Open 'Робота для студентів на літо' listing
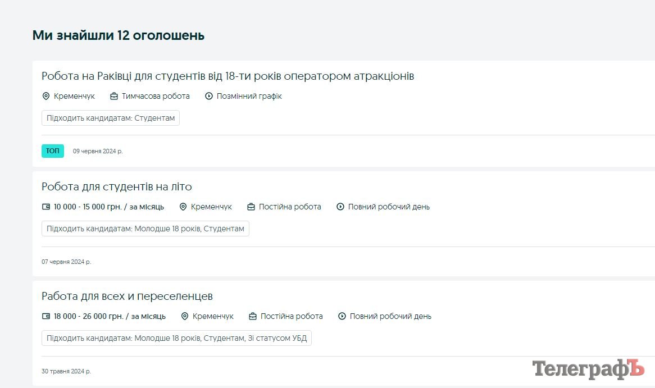 point(117,186)
